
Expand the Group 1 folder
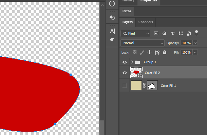point(132,62)
